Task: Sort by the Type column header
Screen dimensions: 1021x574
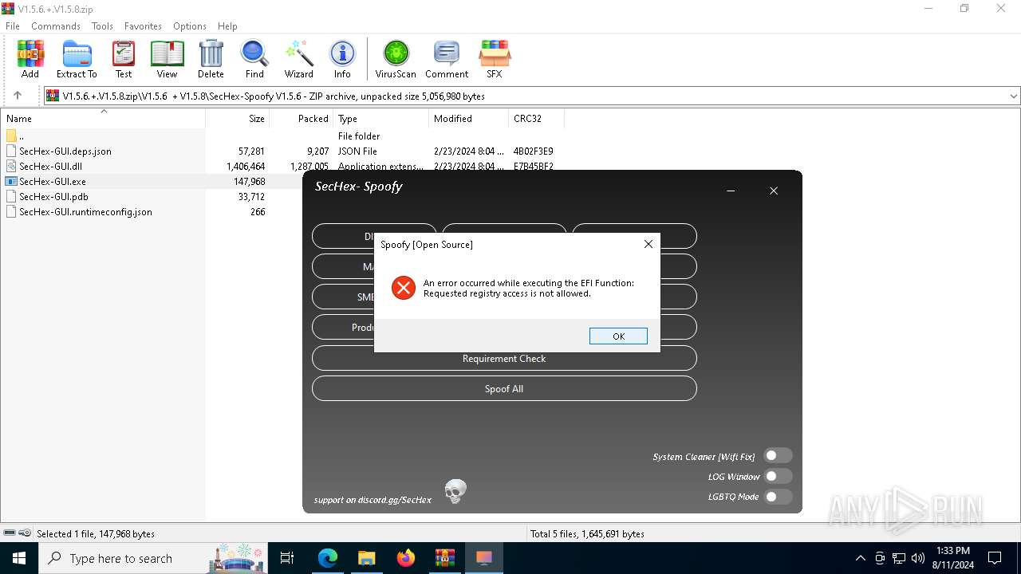Action: (x=380, y=119)
